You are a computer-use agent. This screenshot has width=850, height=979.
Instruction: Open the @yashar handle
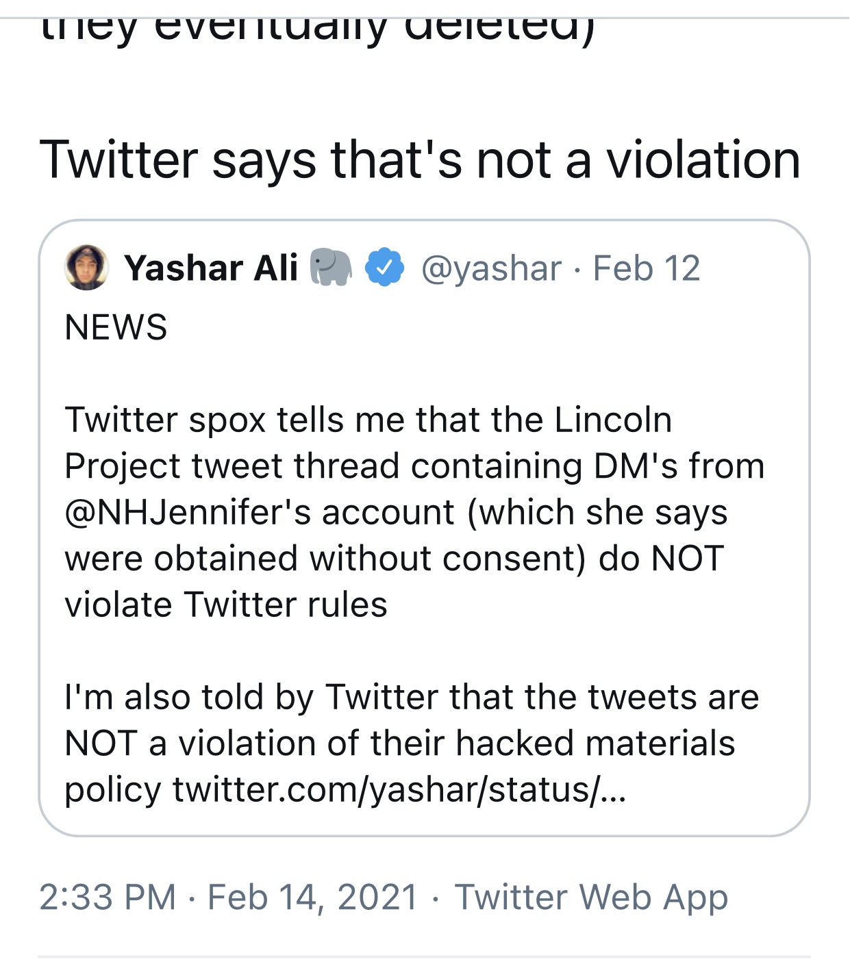491,268
